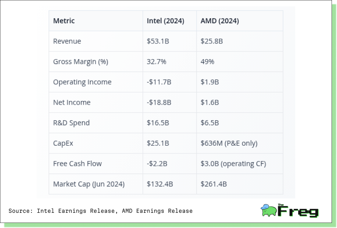This screenshot has height=228, width=337.
Task: Click AMD market cap $261.4B
Action: tap(213, 184)
